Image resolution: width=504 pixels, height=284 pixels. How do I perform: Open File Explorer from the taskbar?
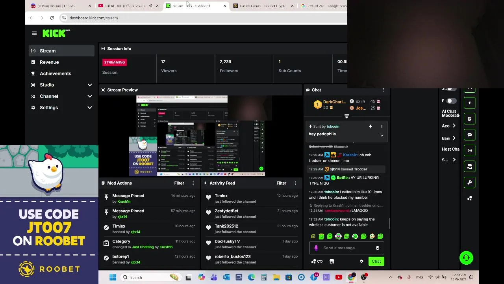tap(276, 277)
